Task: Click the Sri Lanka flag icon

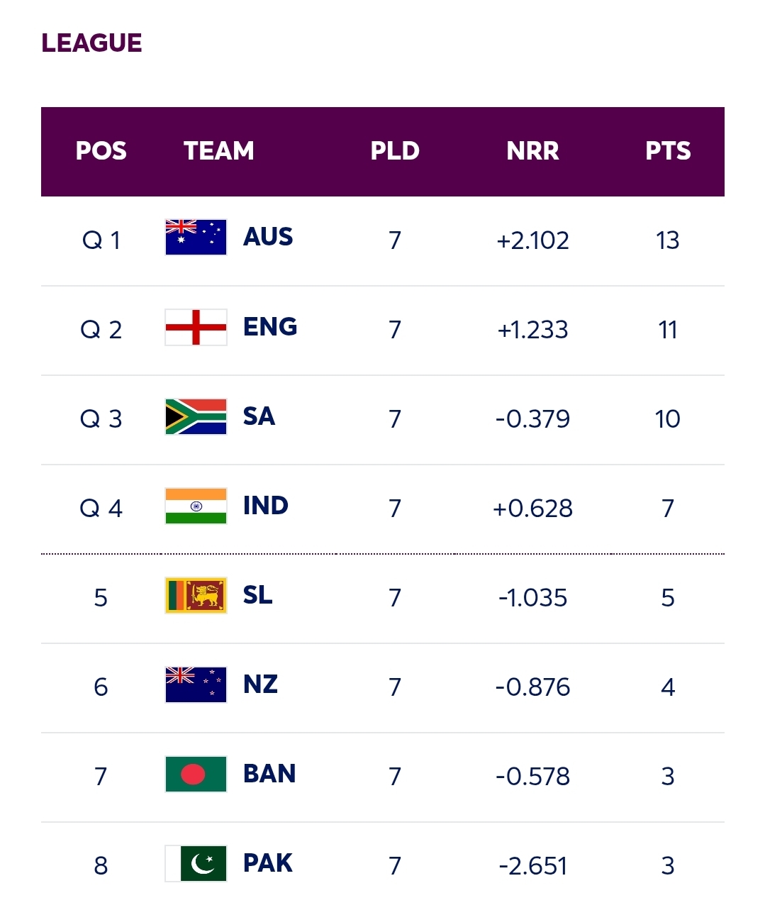Action: [x=196, y=595]
